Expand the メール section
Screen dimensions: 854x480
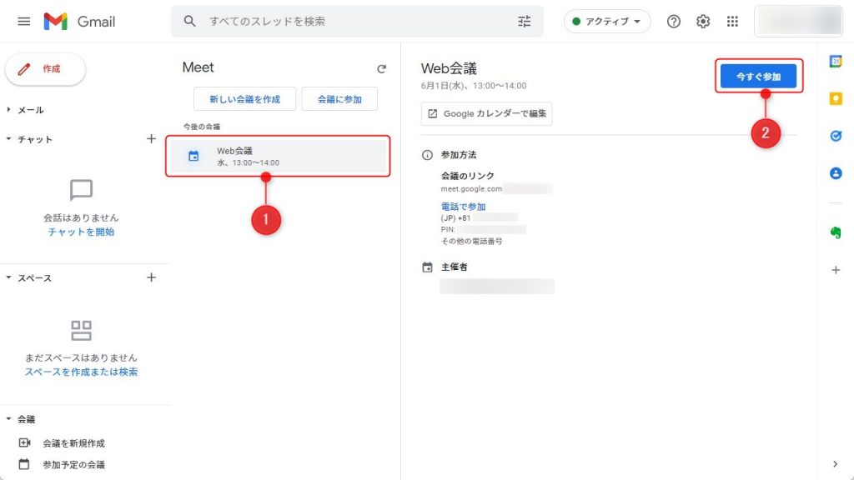tap(8, 109)
